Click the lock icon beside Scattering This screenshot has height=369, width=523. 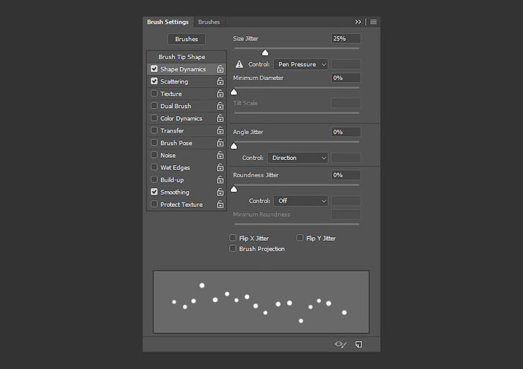220,81
